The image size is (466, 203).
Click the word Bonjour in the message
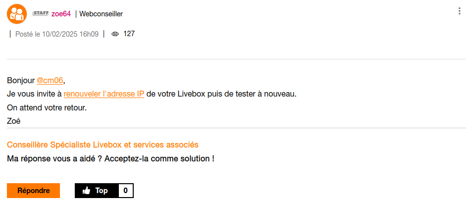pyautogui.click(x=21, y=80)
